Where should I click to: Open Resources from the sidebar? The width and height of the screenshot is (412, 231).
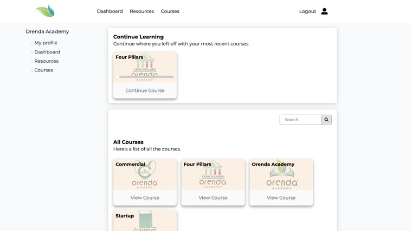[46, 61]
